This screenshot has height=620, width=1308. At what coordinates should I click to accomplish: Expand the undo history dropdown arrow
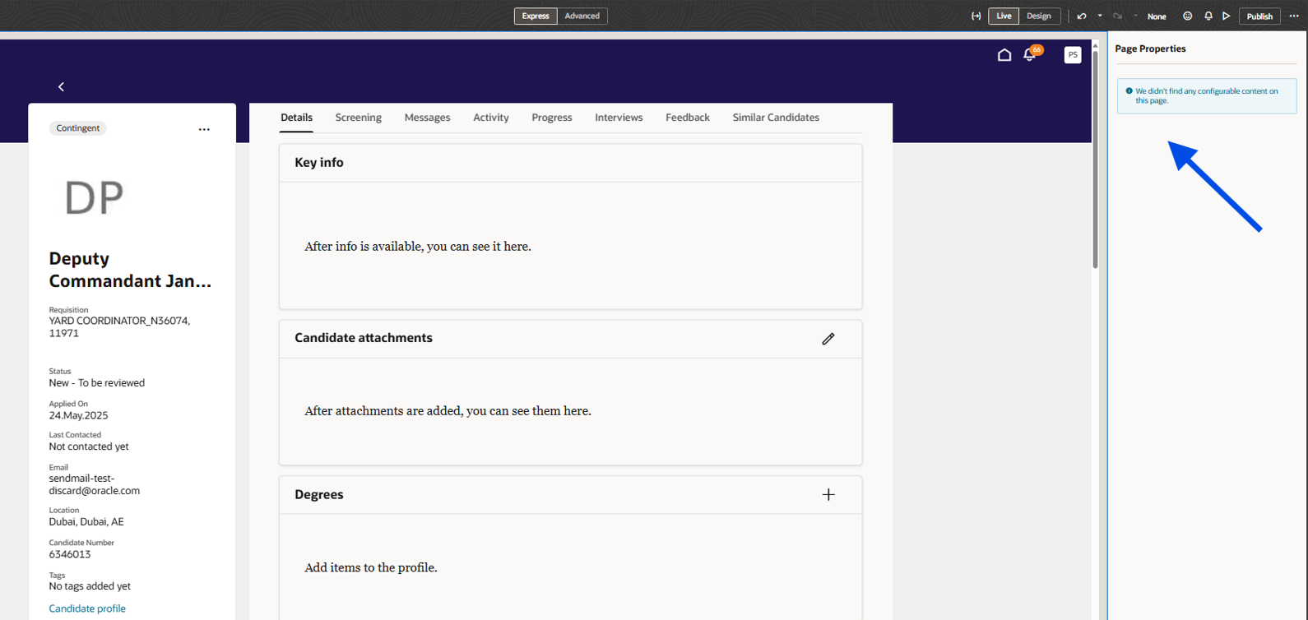(1100, 16)
